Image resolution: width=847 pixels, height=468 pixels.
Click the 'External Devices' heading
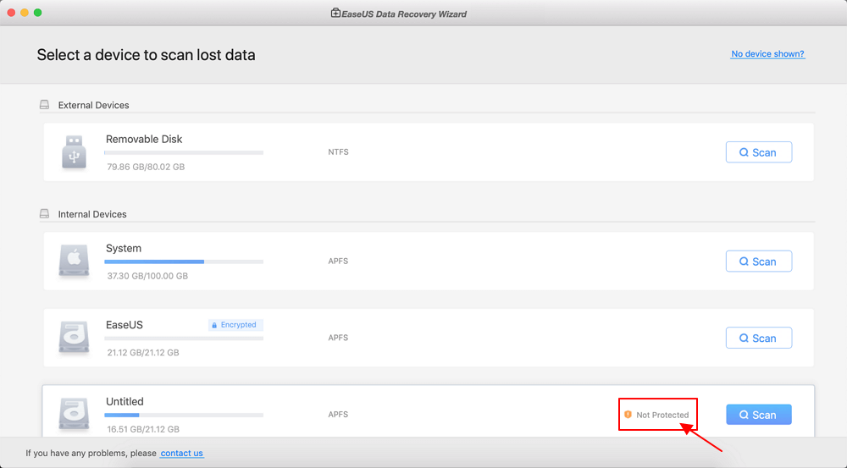click(93, 105)
